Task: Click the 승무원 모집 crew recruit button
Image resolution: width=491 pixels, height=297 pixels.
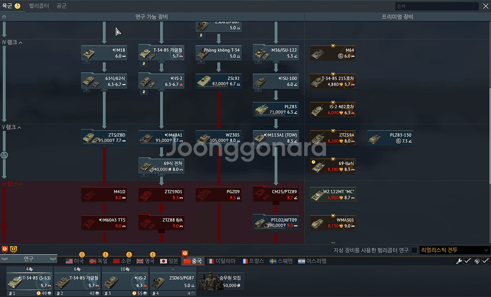Action: [x=220, y=281]
